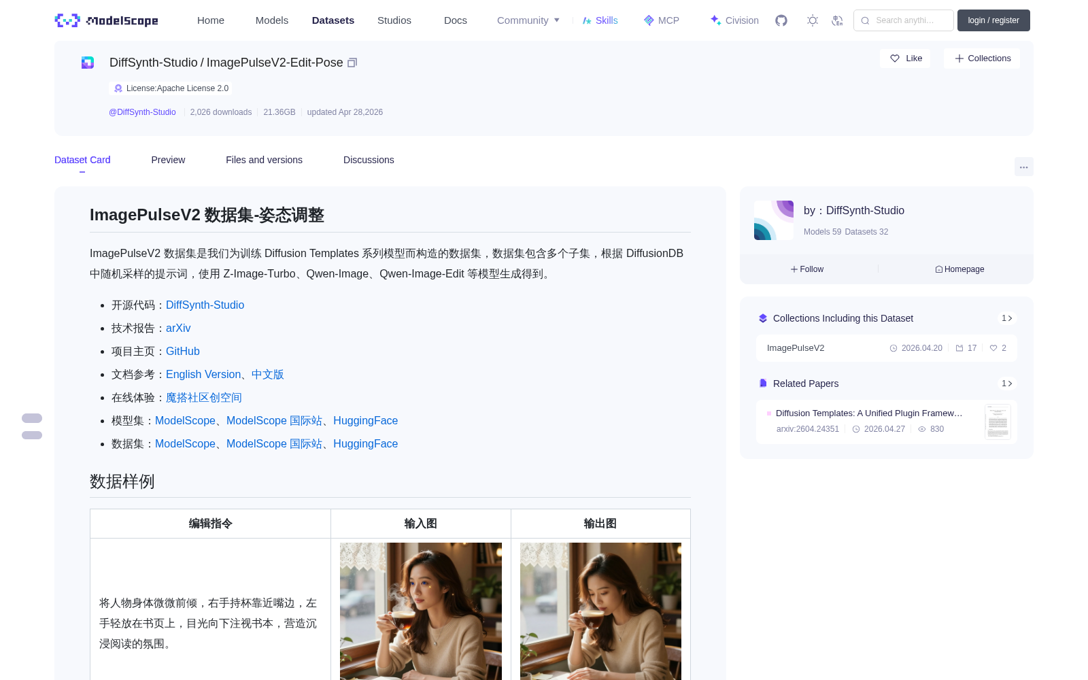Open HuggingFace link in 数据集 row
Screen dimensions: 1088x680
pyautogui.click(x=366, y=444)
